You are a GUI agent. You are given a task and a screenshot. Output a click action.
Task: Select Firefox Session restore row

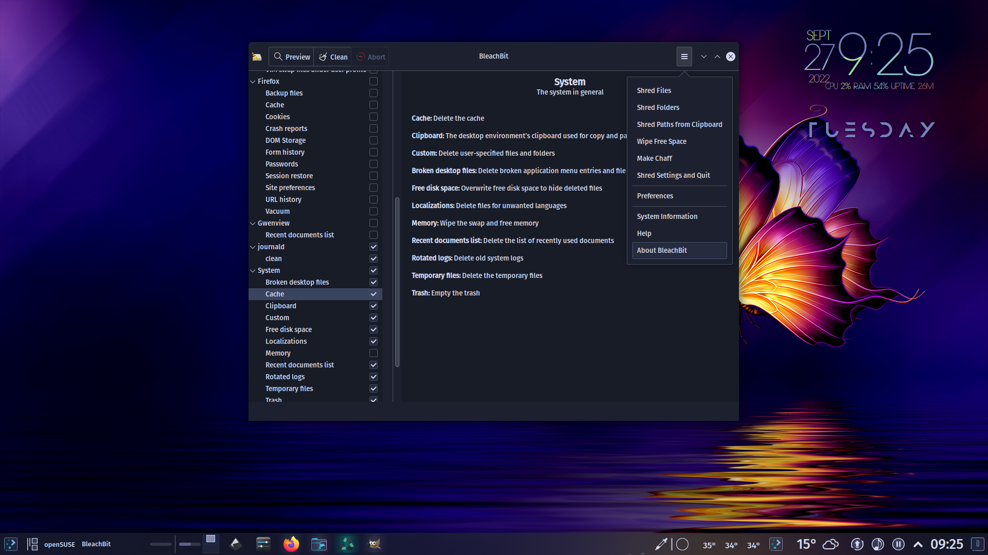click(315, 176)
